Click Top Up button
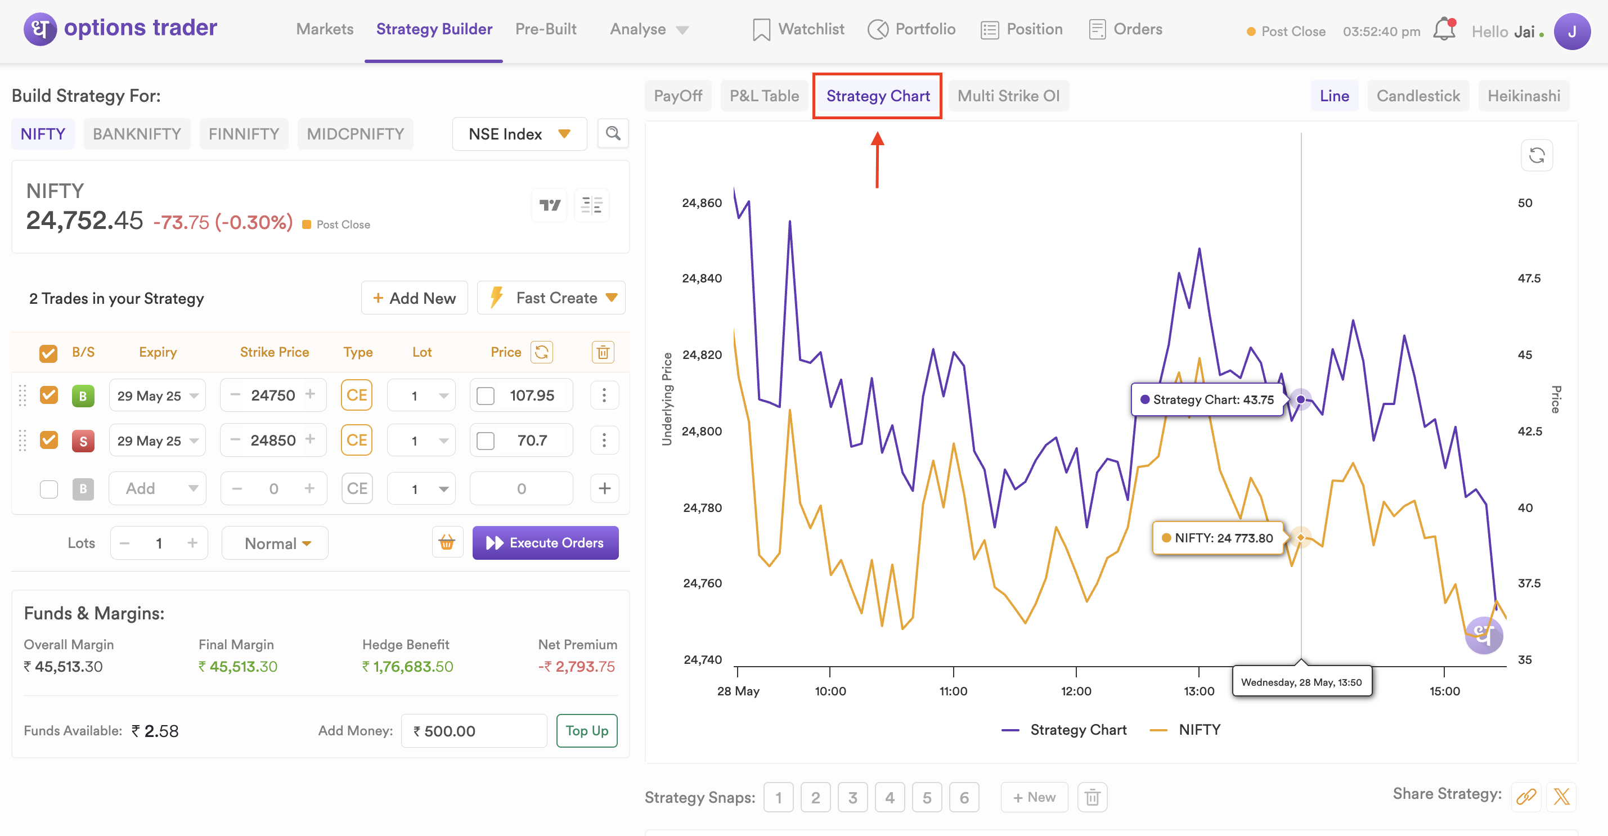 pos(586,730)
